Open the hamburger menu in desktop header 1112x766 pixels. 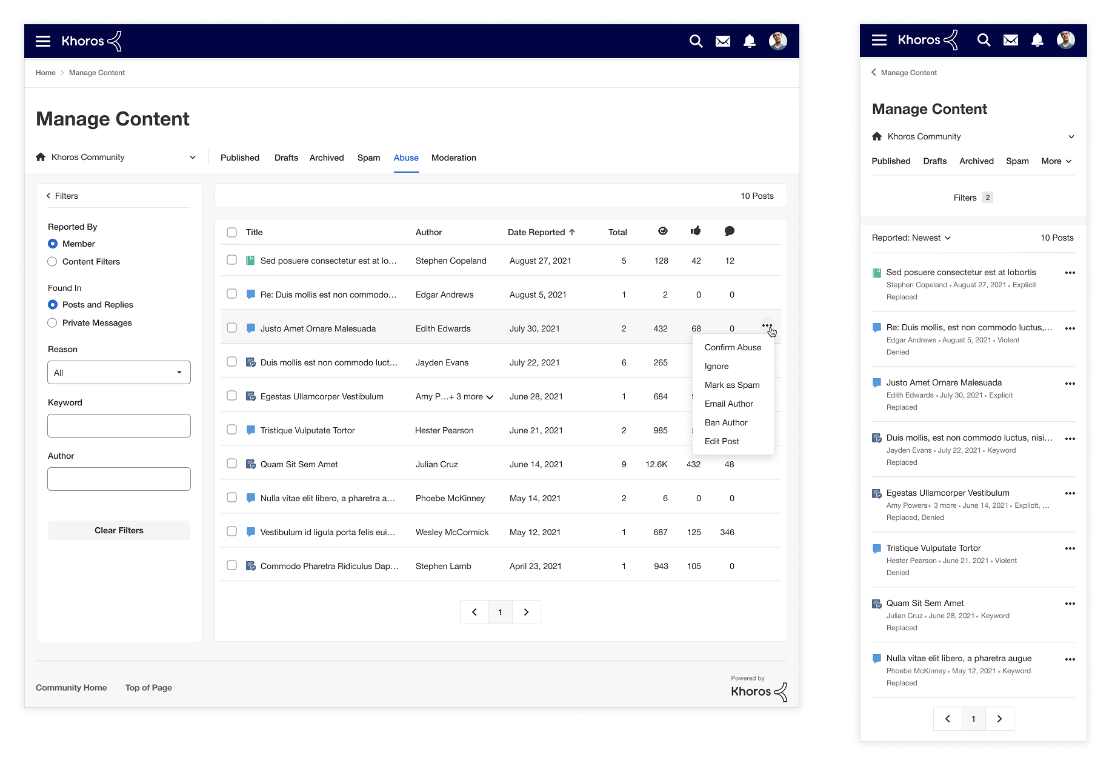(x=43, y=41)
